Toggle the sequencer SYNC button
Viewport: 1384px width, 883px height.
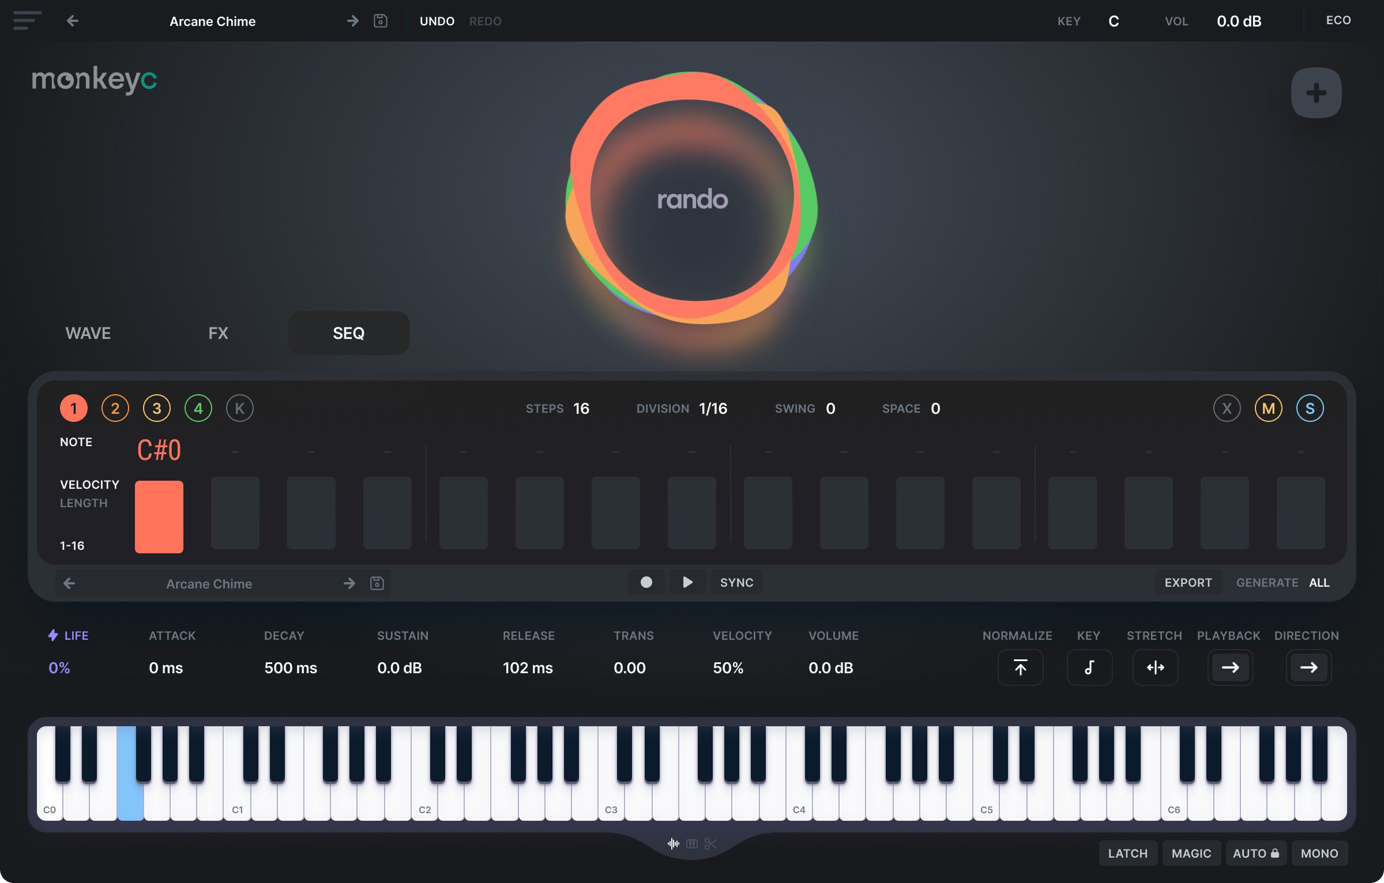coord(736,582)
